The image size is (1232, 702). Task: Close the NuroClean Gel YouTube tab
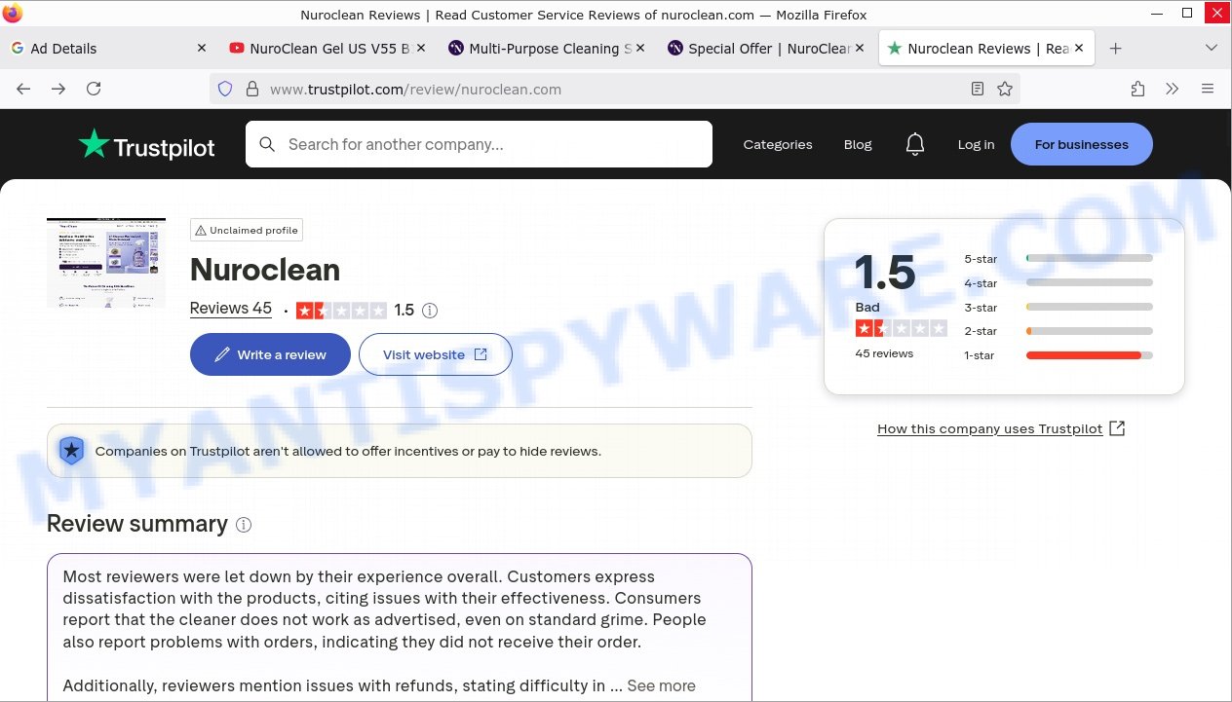coord(421,48)
